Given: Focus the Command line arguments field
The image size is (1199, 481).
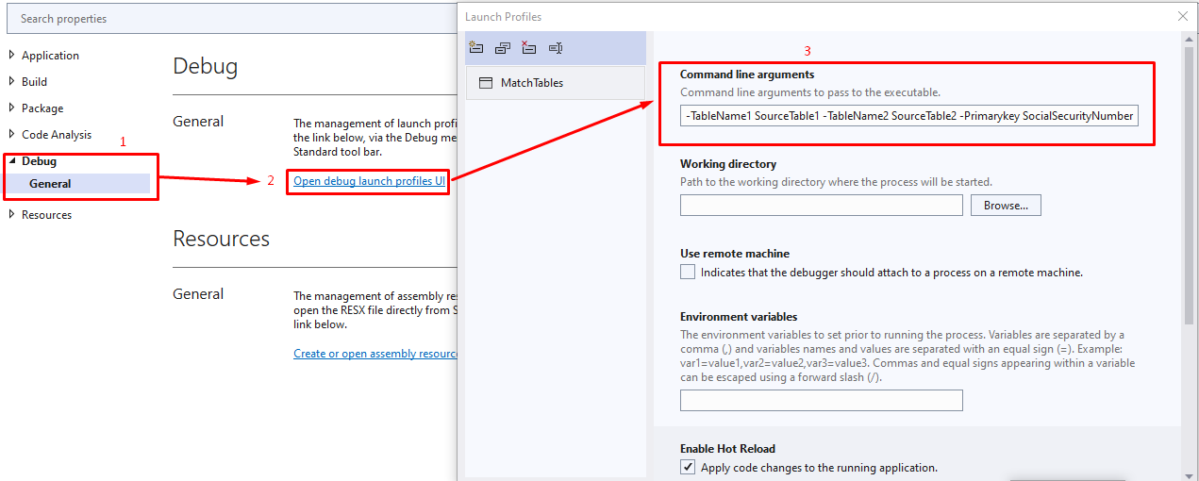Looking at the screenshot, I should [909, 116].
